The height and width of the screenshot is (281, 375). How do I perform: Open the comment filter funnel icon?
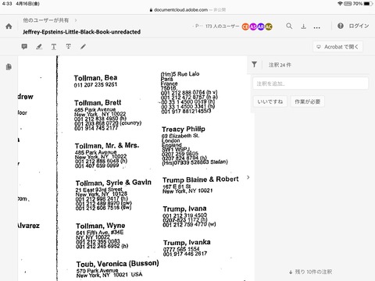pos(255,64)
